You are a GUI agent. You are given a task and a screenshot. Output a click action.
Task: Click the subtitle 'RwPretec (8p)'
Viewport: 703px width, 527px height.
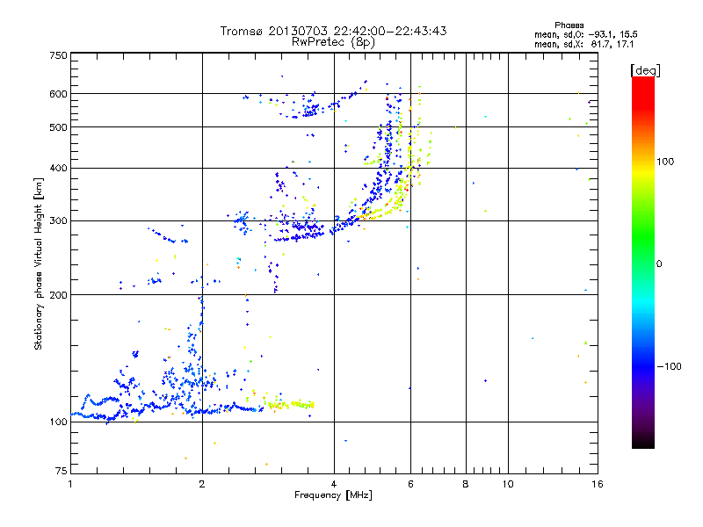pyautogui.click(x=333, y=42)
